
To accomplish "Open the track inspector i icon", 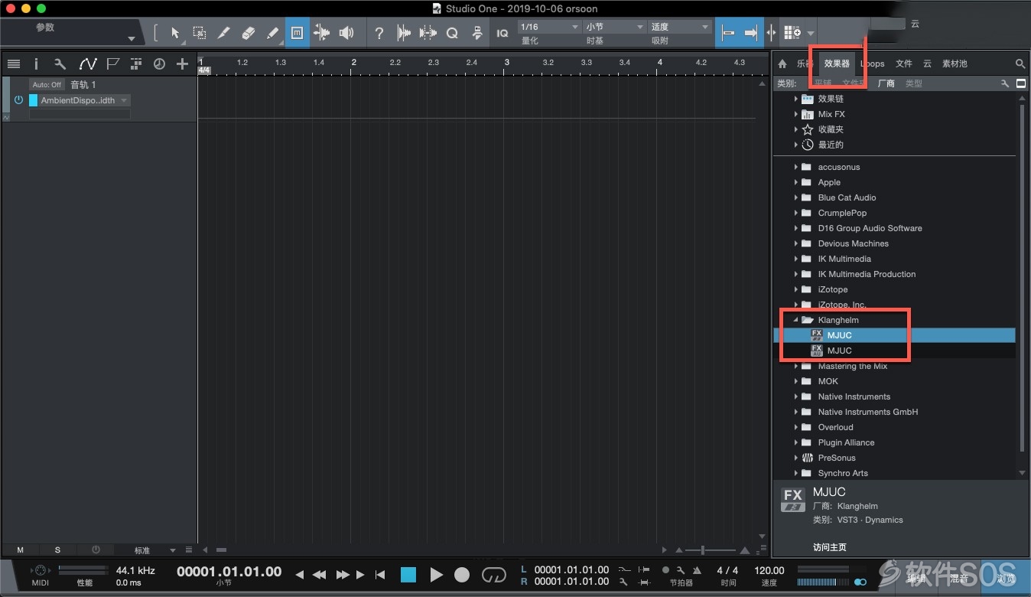I will tap(36, 64).
